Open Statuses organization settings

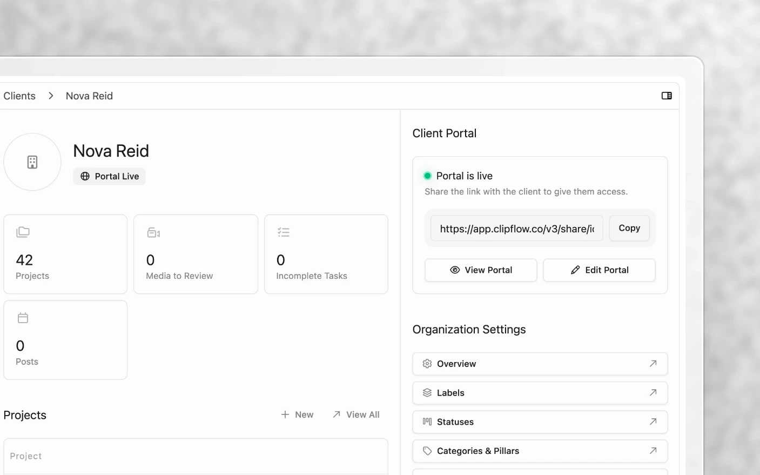(x=540, y=422)
